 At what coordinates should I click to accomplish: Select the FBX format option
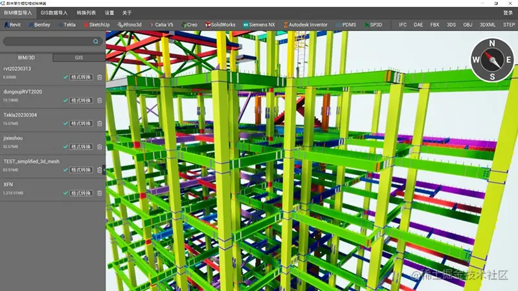(434, 25)
